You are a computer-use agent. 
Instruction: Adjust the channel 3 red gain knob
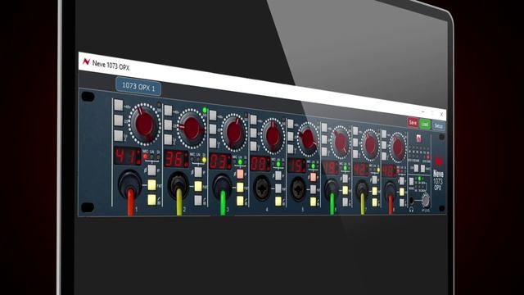(x=233, y=132)
